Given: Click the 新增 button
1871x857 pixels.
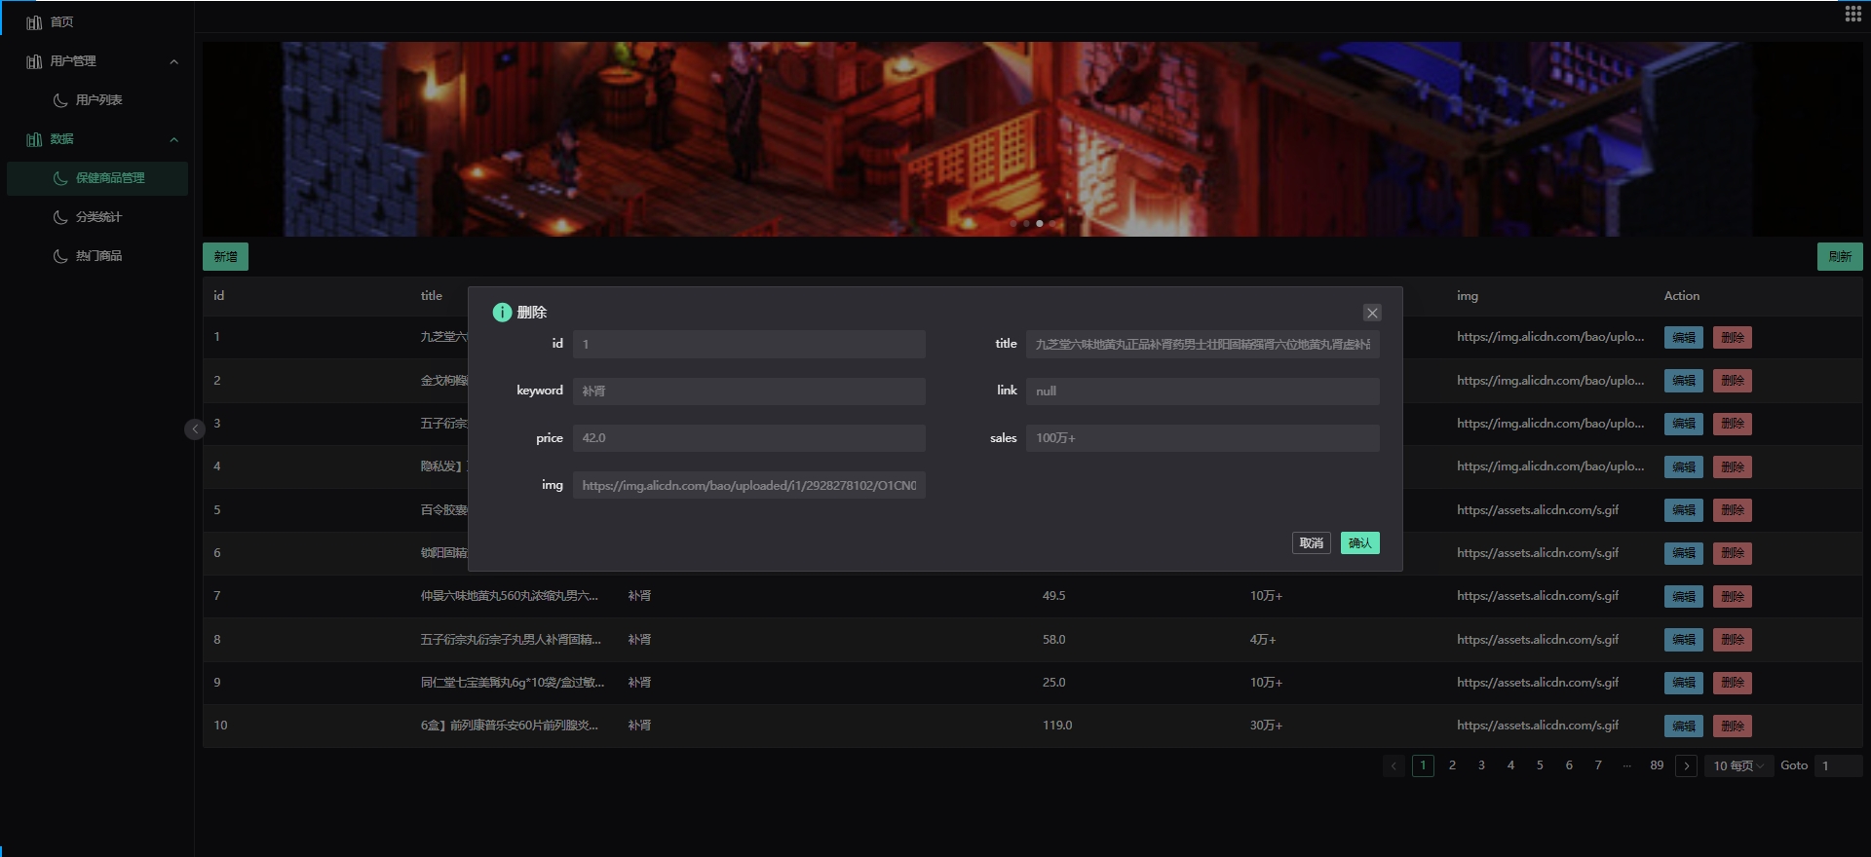Looking at the screenshot, I should pyautogui.click(x=225, y=256).
